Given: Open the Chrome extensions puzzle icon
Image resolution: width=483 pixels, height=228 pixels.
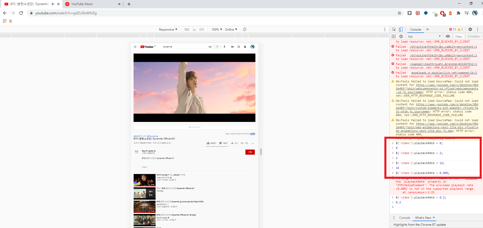Looking at the screenshot, I should [x=459, y=13].
